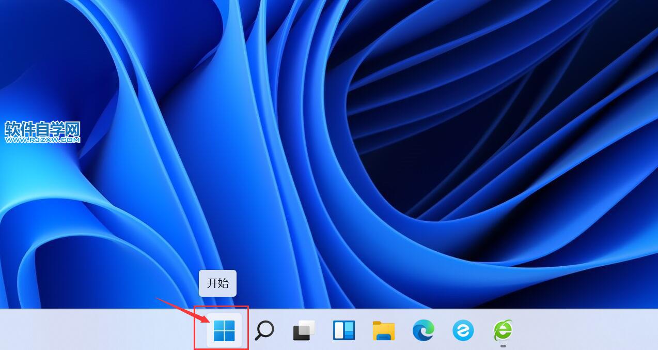
Task: Show the Widgets panel
Action: pyautogui.click(x=344, y=330)
